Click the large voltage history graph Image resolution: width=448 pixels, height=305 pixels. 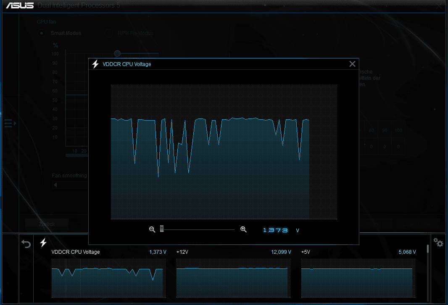tap(224, 152)
